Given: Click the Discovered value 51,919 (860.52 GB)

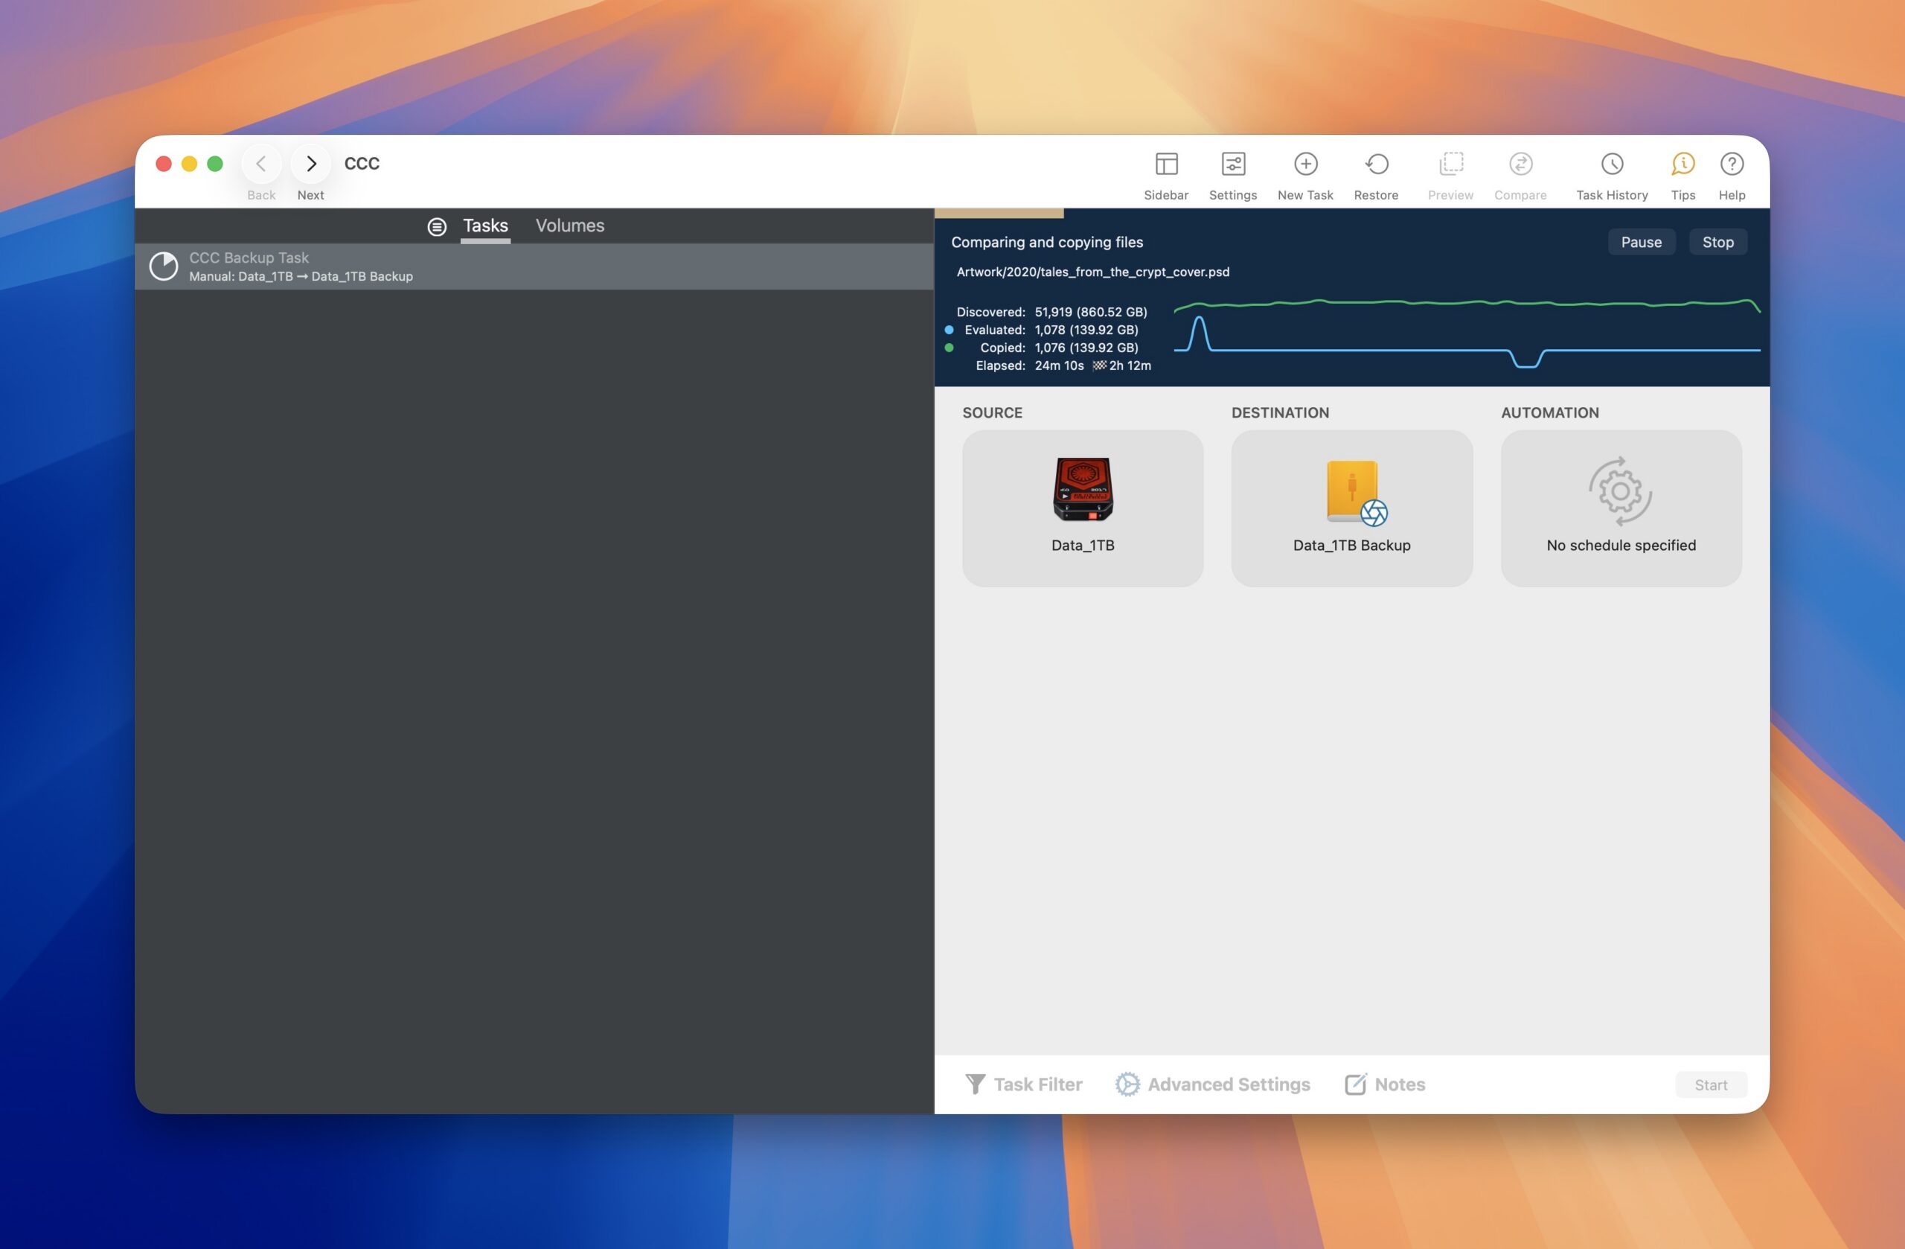Looking at the screenshot, I should [x=1090, y=313].
